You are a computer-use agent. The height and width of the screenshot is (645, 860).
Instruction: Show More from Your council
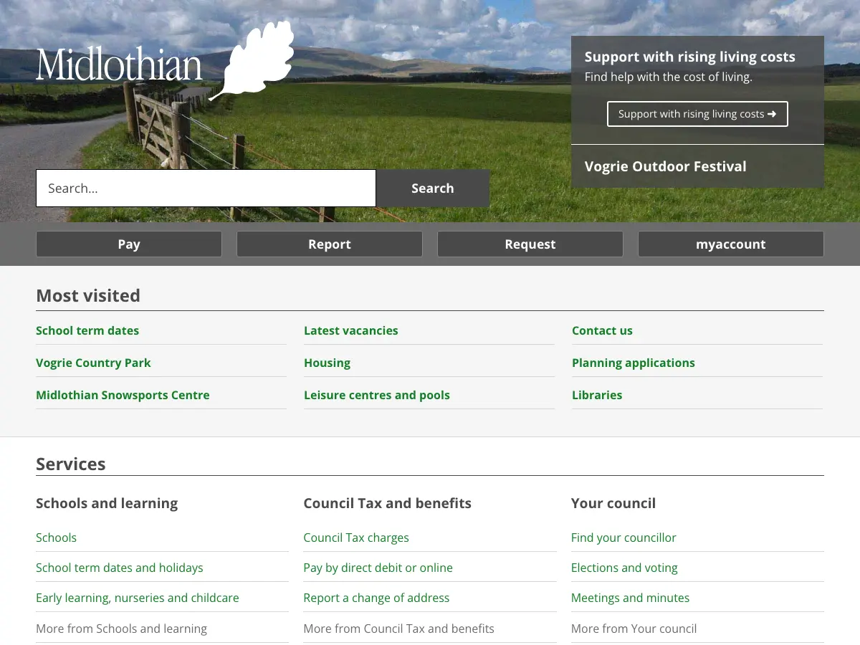(x=634, y=629)
